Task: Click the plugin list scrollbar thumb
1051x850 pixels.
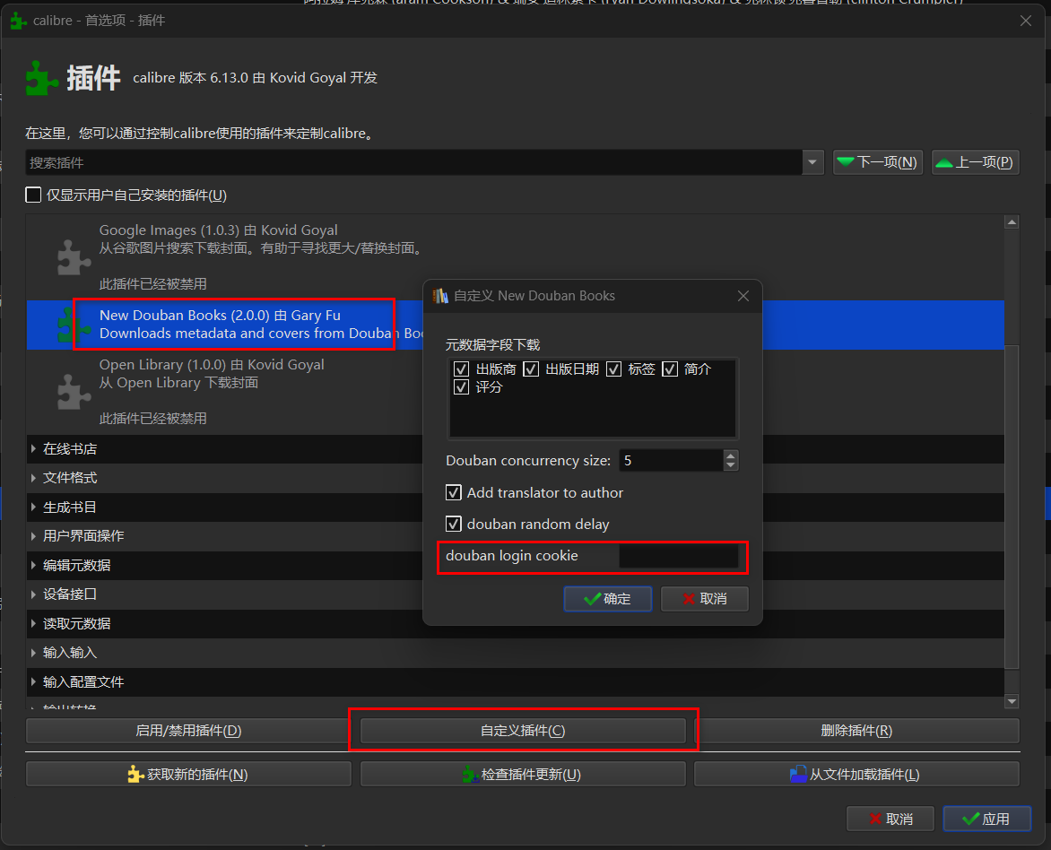Action: tap(1012, 506)
